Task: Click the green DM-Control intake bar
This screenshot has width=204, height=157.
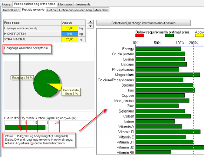Action: [25, 127]
